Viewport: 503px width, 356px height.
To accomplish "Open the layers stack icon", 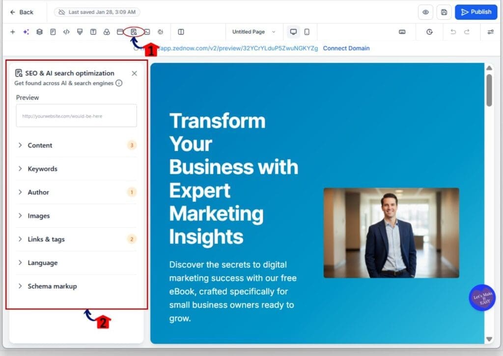I will click(x=39, y=32).
